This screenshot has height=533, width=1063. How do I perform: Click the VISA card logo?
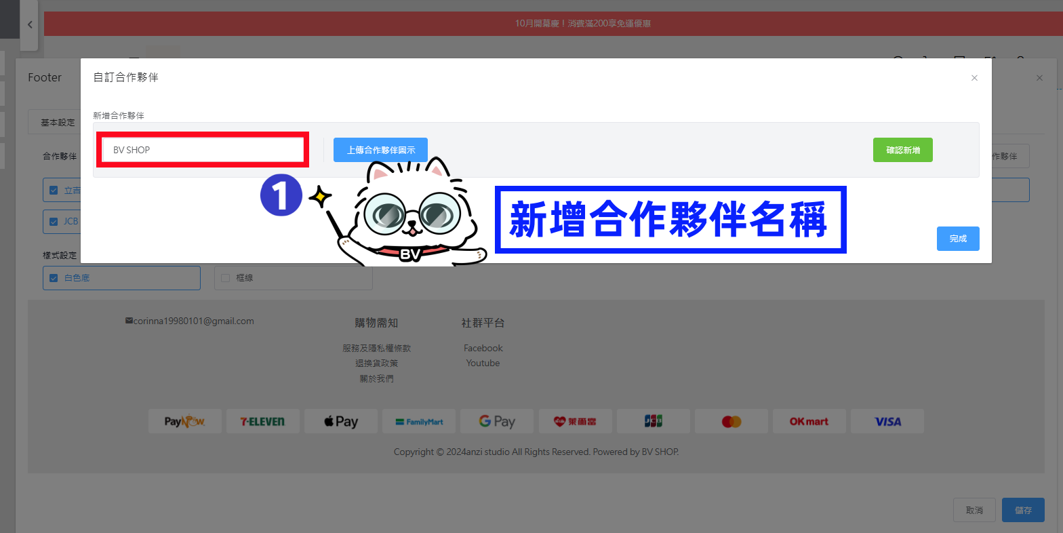pos(887,421)
